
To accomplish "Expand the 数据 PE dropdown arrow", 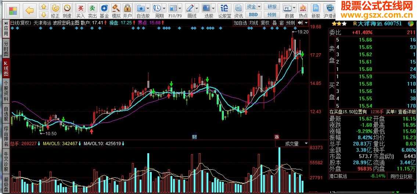I will point(294,7).
